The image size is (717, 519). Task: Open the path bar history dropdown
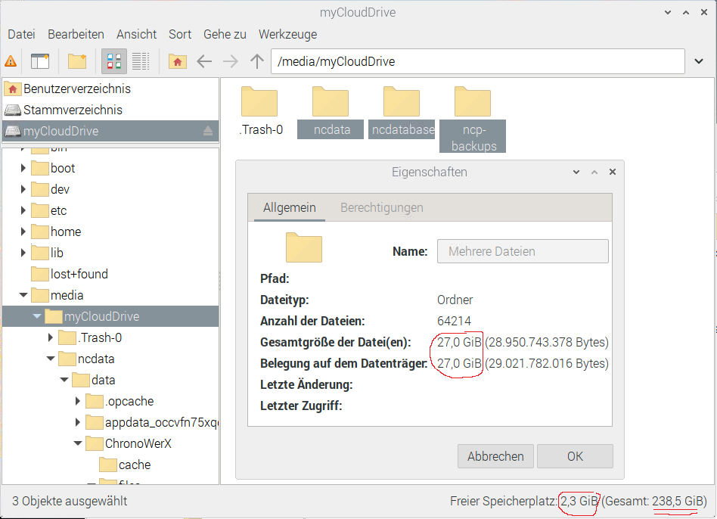pos(696,61)
